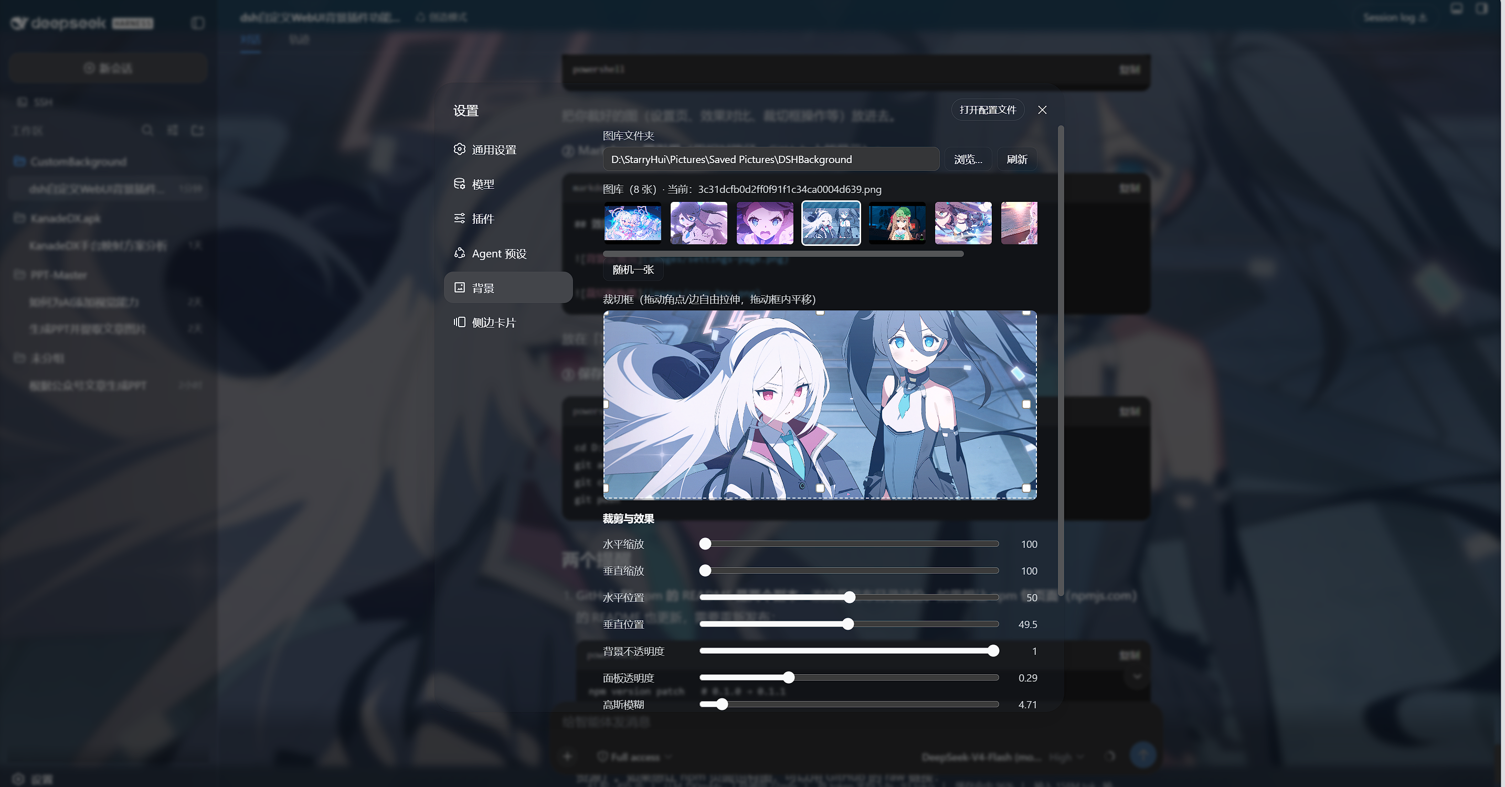Image resolution: width=1505 pixels, height=787 pixels.
Task: Click the 水平位置 slider track
Action: (849, 597)
